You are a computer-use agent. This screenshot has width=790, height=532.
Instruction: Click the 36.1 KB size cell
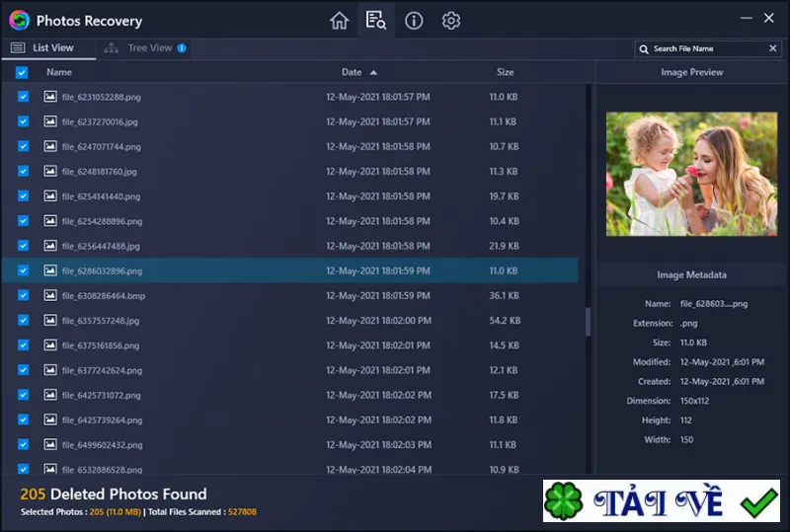[x=504, y=295]
